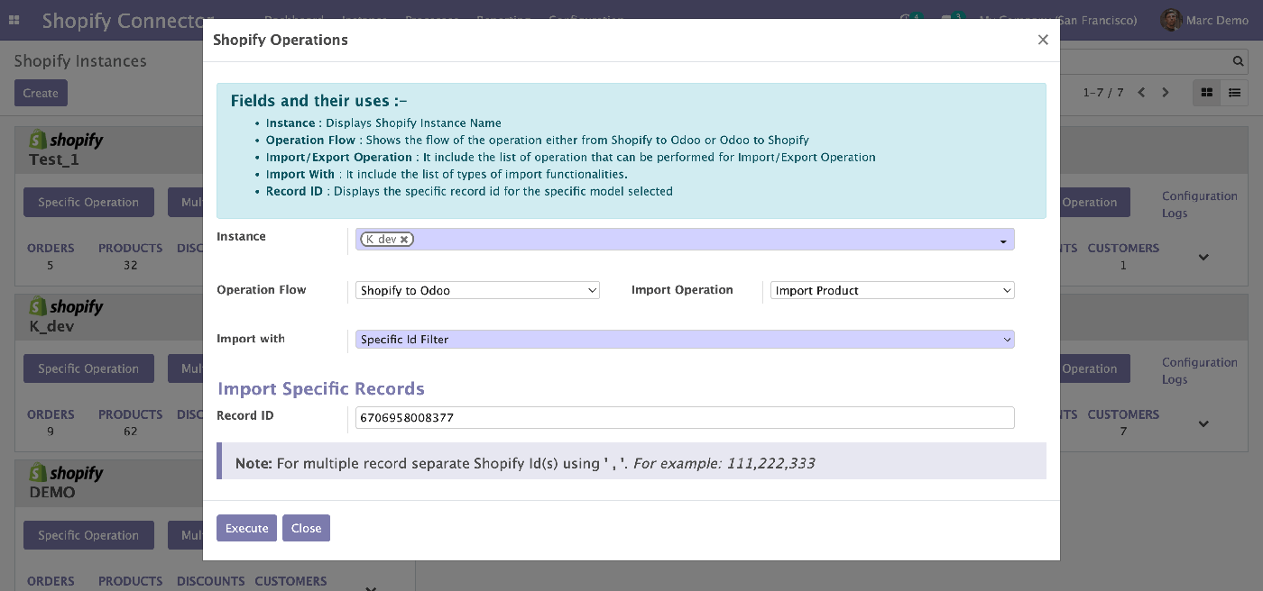1263x591 pixels.
Task: Click the Note about multiple record IDs
Action: 631,460
